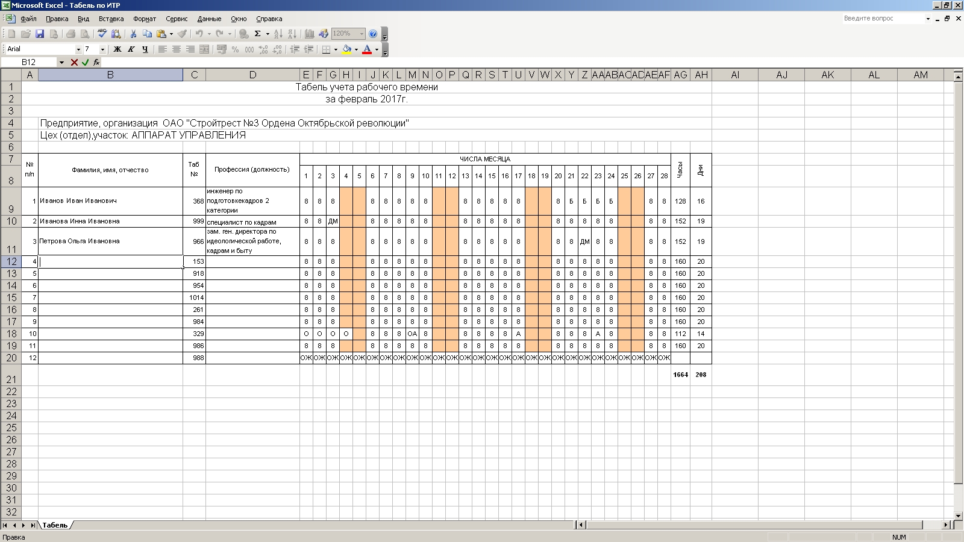
Task: Click the formula bar input area
Action: point(531,62)
